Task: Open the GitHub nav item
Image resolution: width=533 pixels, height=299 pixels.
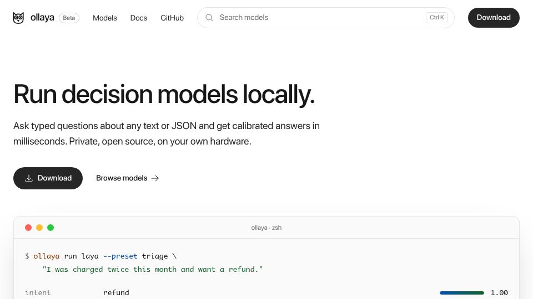Action: point(172,18)
